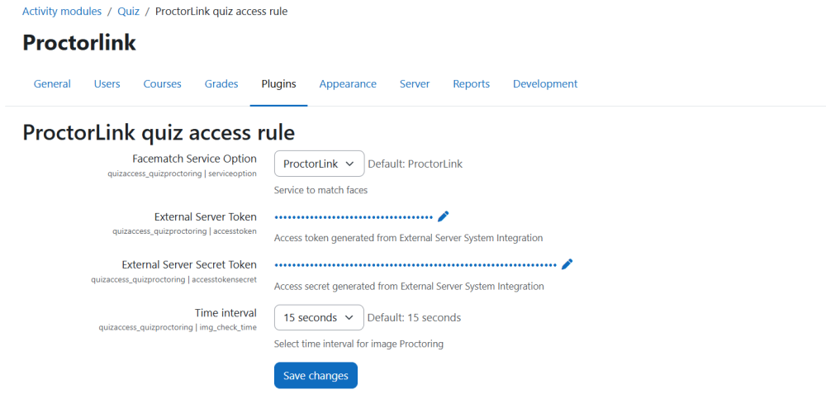Switch to the General tab
The width and height of the screenshot is (826, 418).
pos(52,83)
